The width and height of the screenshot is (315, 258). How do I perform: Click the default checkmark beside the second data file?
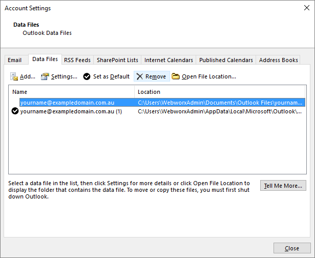point(15,111)
